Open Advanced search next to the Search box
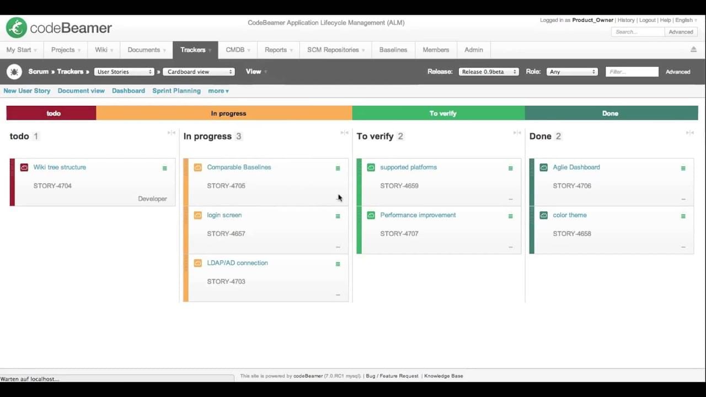706x397 pixels. tap(681, 32)
